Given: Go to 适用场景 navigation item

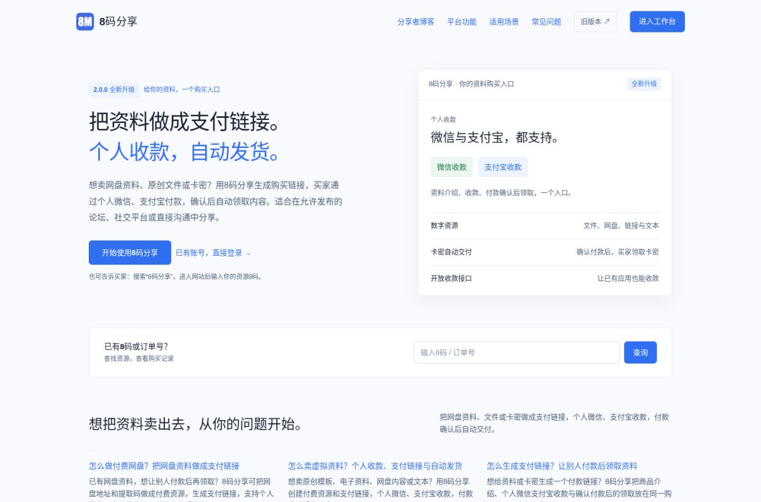Looking at the screenshot, I should [504, 22].
